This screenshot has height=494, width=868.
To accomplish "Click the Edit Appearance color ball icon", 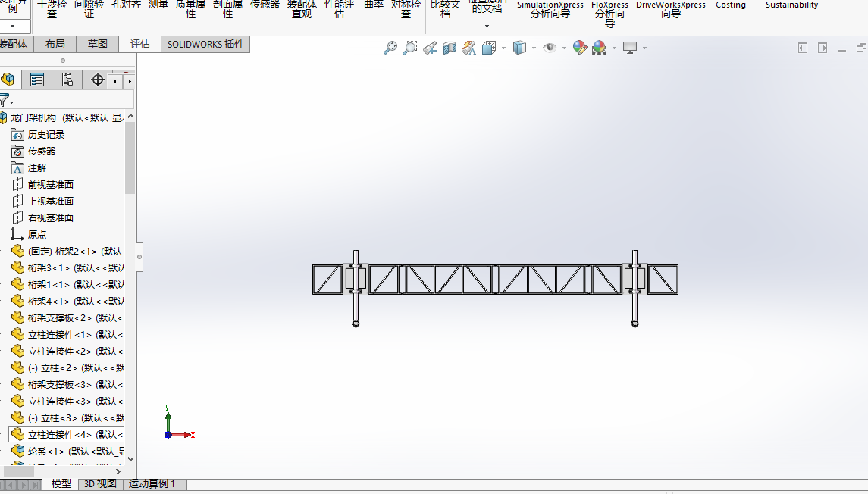I will 580,48.
